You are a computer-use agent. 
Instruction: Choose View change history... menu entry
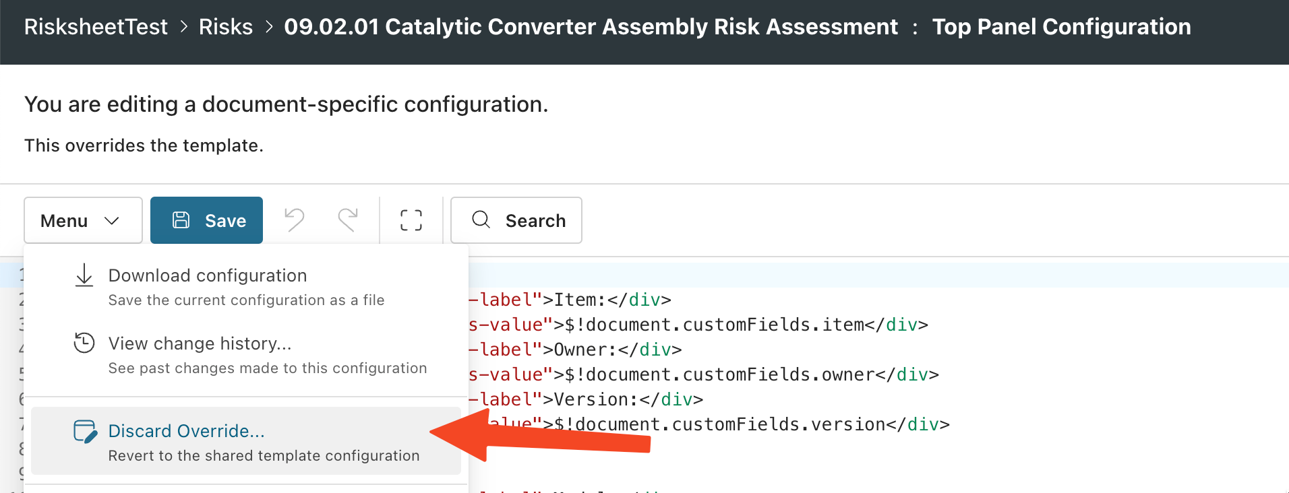pos(200,343)
